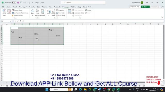Open the Add-ins store button
Screen dimensions: 165x92
(x=32, y=13)
